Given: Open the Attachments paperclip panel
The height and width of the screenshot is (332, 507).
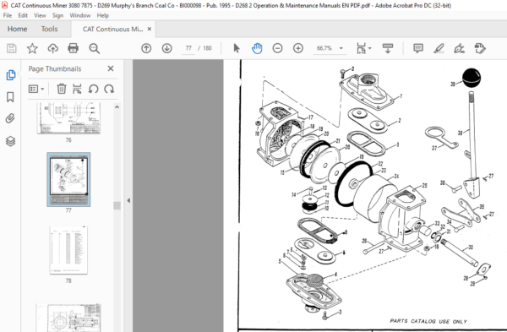Looking at the screenshot, I should pos(10,118).
